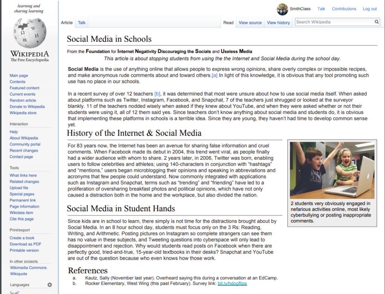This screenshot has height=294, width=385.
Task: Click Create a book
Action: [22, 238]
